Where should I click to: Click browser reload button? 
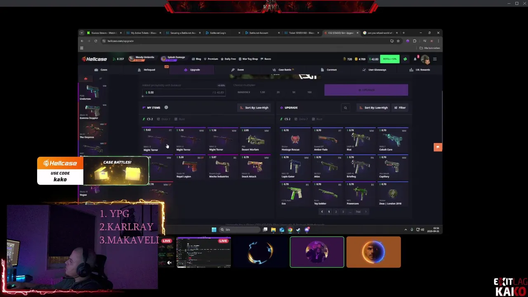[x=96, y=41]
